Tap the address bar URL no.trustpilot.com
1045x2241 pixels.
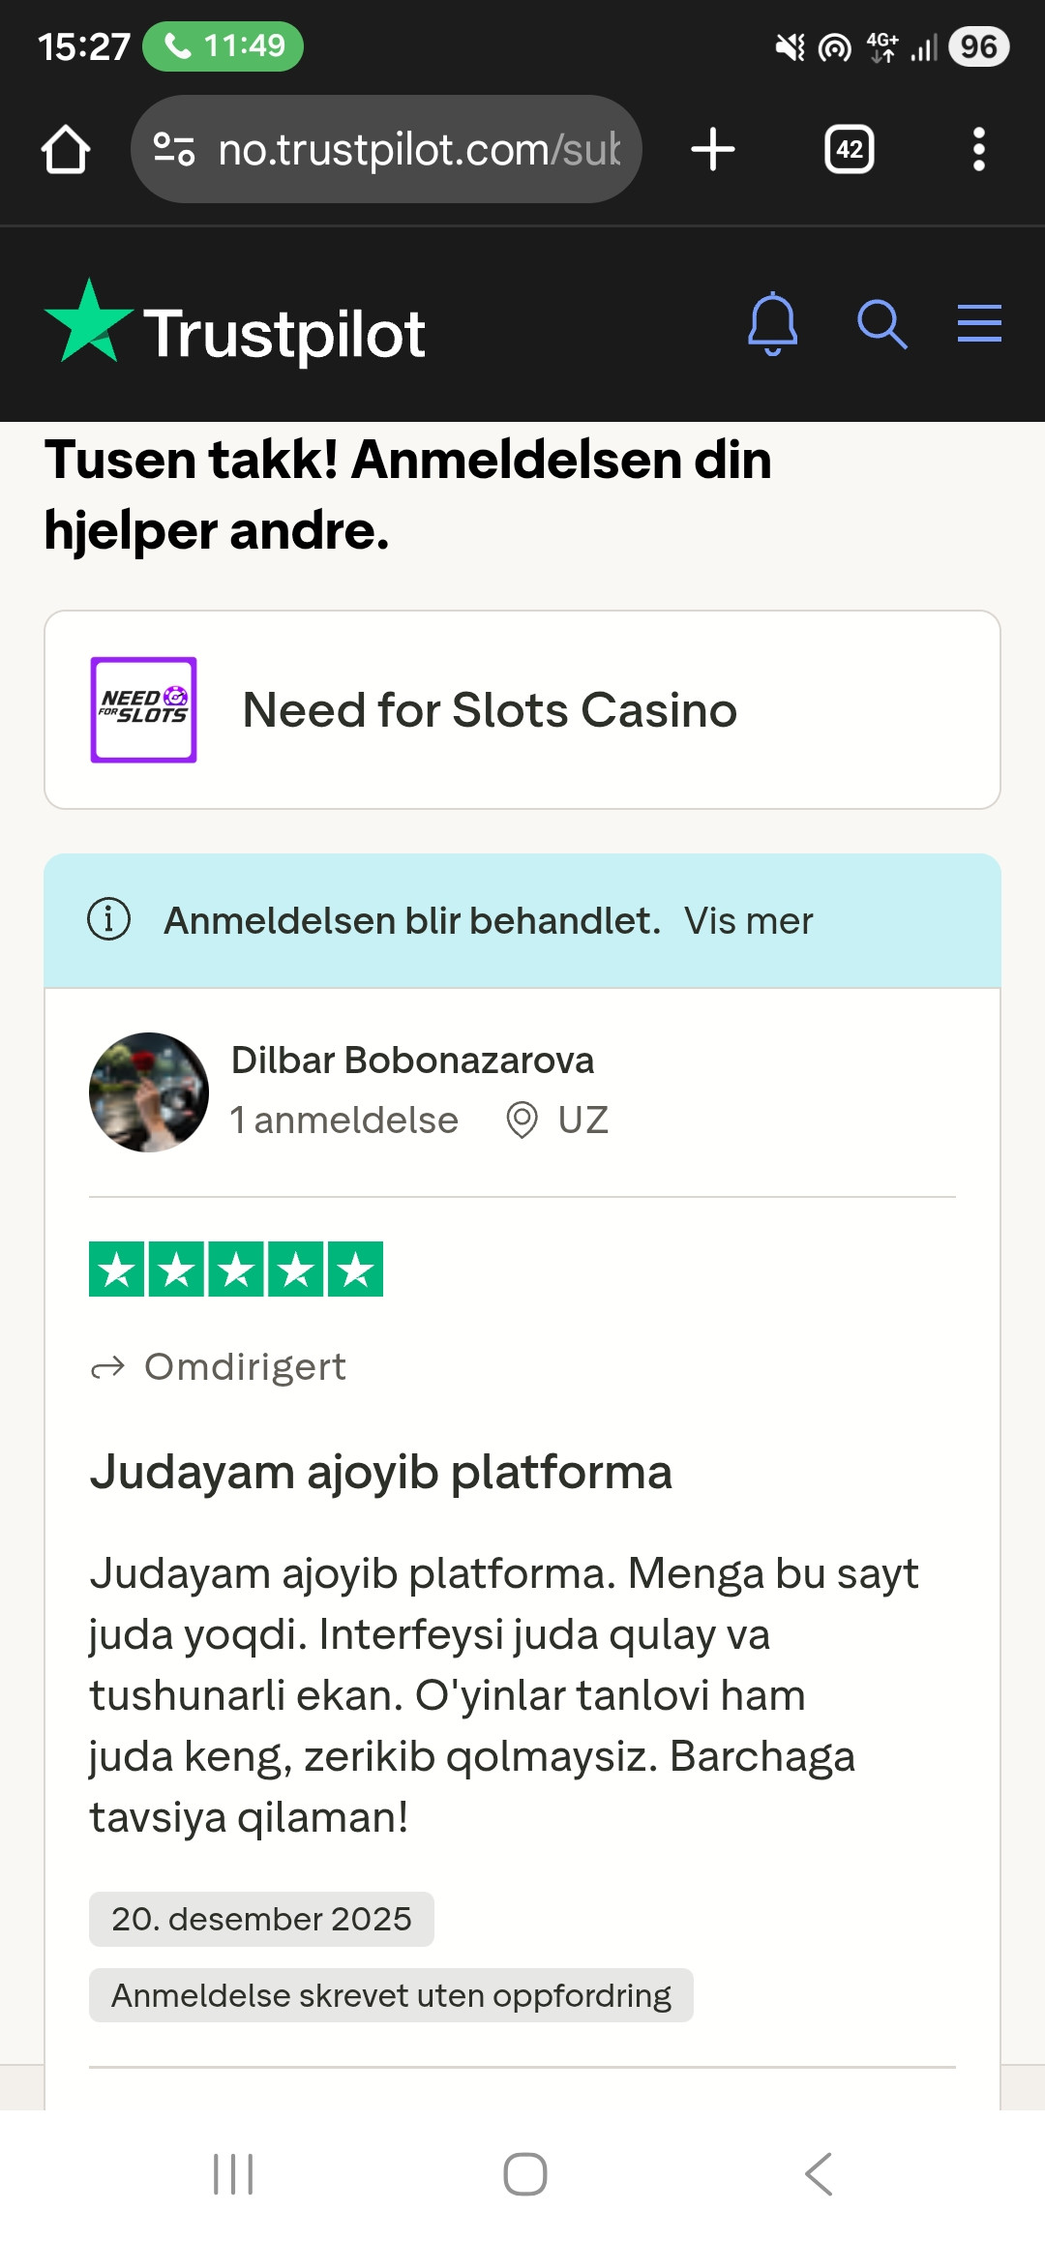pos(419,149)
